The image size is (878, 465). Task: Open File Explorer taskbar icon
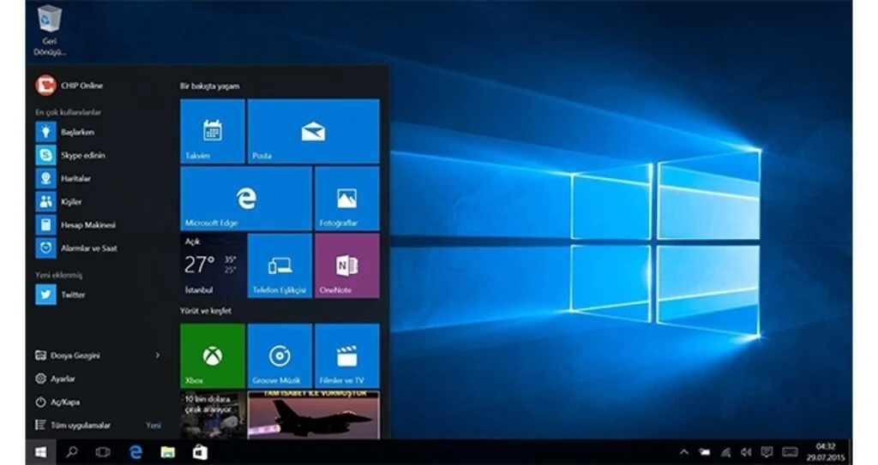167,452
